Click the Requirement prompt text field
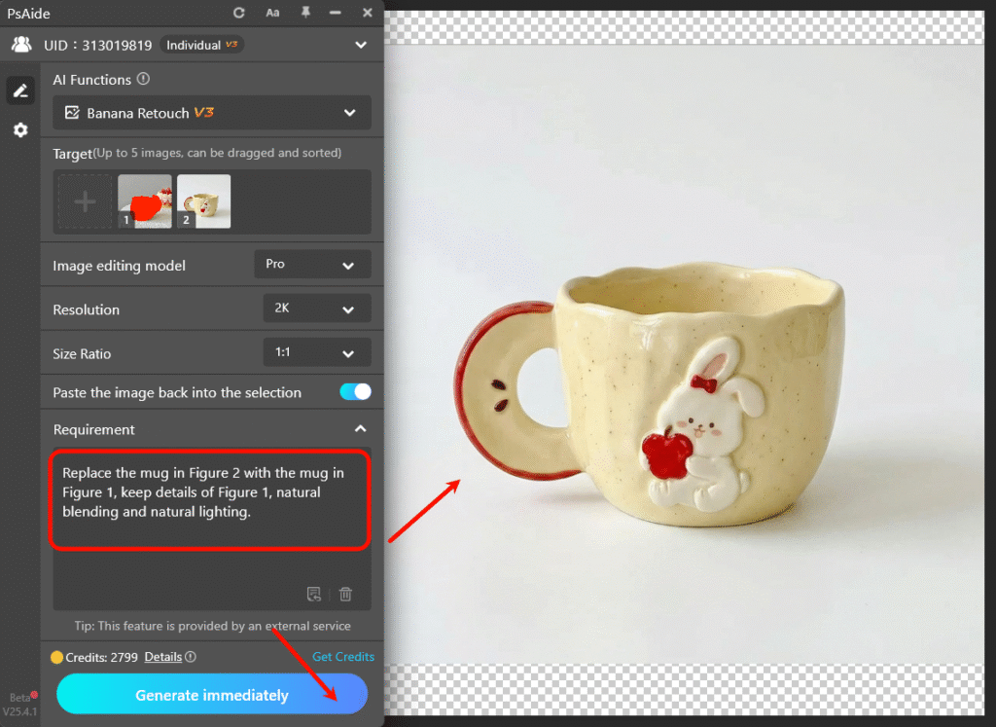 [x=210, y=498]
